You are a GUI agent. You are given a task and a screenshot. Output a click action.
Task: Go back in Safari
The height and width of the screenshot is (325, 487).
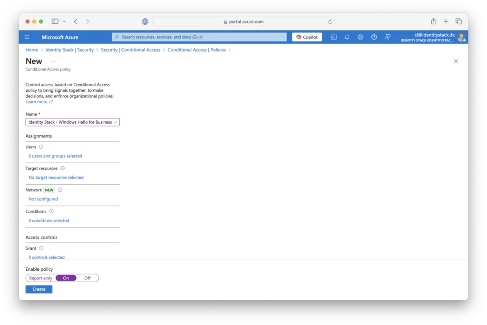coord(76,21)
